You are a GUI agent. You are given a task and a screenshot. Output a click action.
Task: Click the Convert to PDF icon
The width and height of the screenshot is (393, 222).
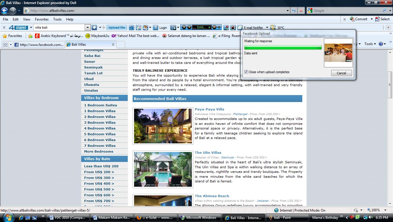tap(352, 19)
